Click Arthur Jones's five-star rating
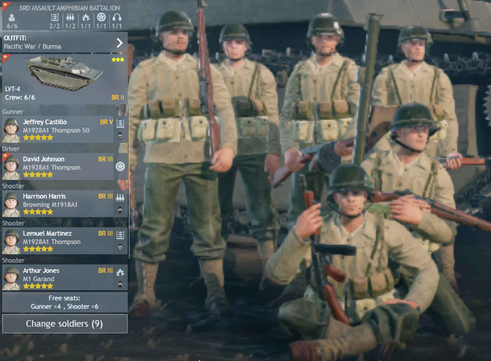This screenshot has width=491, height=361. pyautogui.click(x=38, y=286)
